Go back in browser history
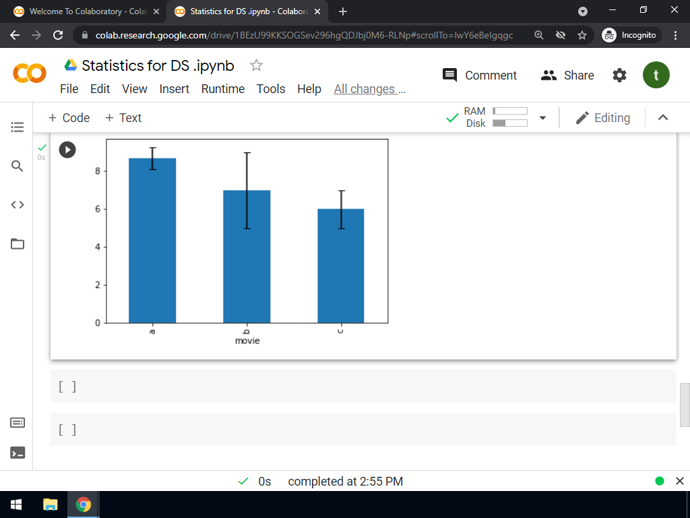Viewport: 690px width, 518px height. 15,35
